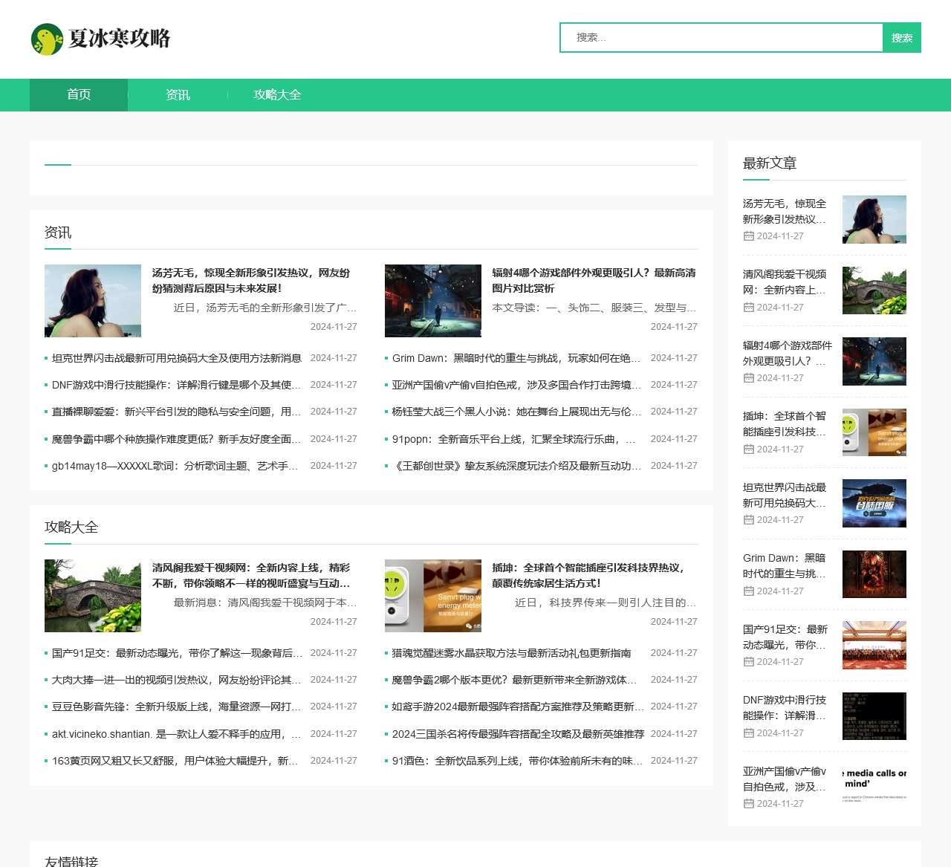
Task: Open the DNF游戏中滑行技能操作 article link
Action: [x=176, y=385]
